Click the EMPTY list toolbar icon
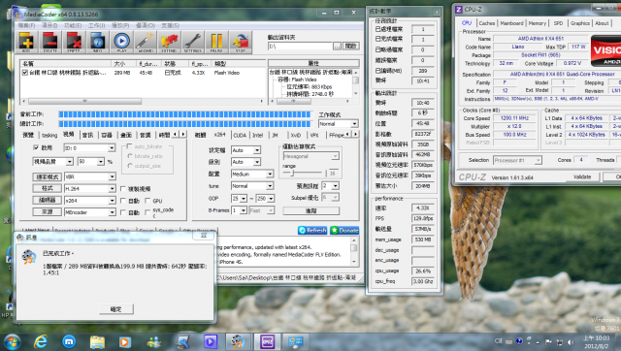The height and width of the screenshot is (351, 621). click(74, 43)
